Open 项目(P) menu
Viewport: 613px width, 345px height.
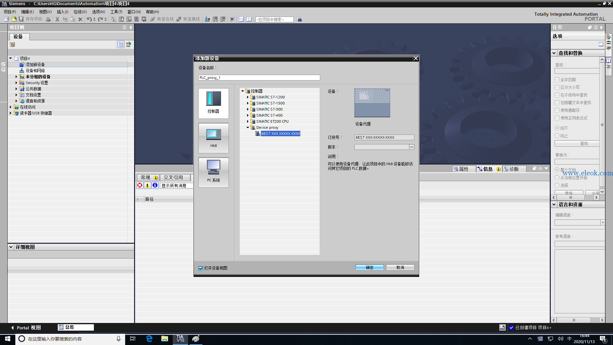pos(10,12)
